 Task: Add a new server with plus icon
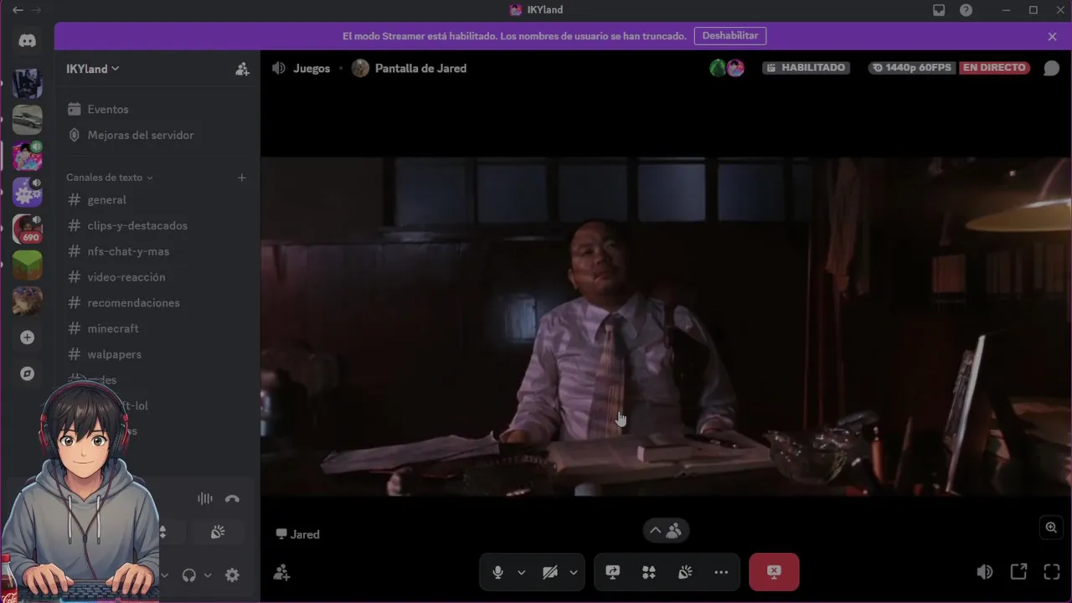pyautogui.click(x=27, y=338)
